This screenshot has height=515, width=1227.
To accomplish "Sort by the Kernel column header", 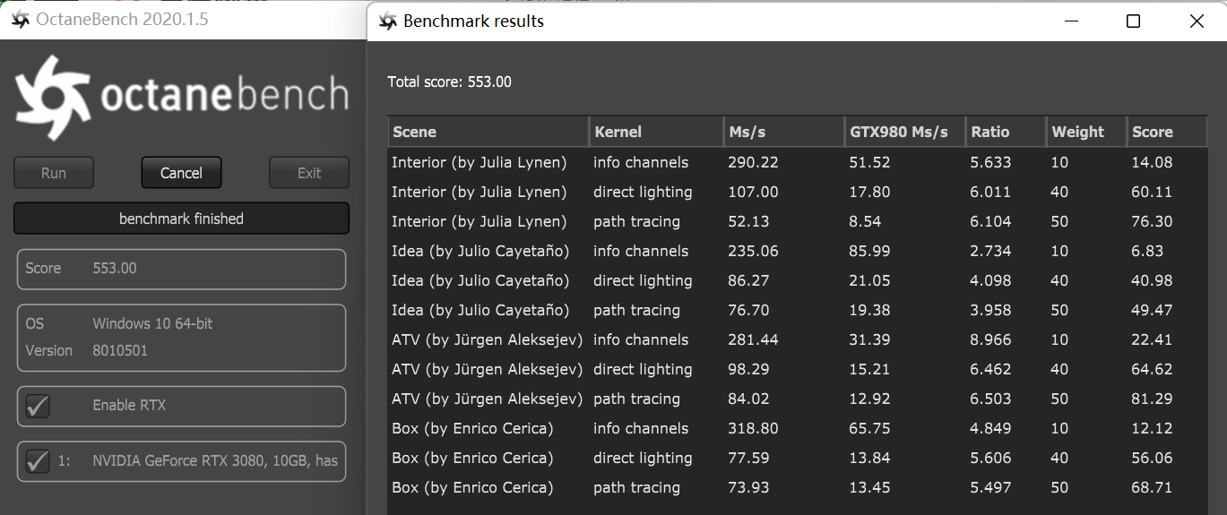I will 656,132.
